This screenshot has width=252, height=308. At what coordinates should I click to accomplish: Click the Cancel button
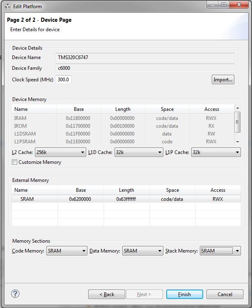coord(225,294)
